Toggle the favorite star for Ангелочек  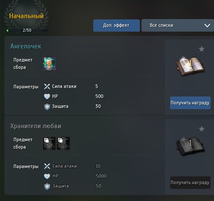click(x=201, y=49)
